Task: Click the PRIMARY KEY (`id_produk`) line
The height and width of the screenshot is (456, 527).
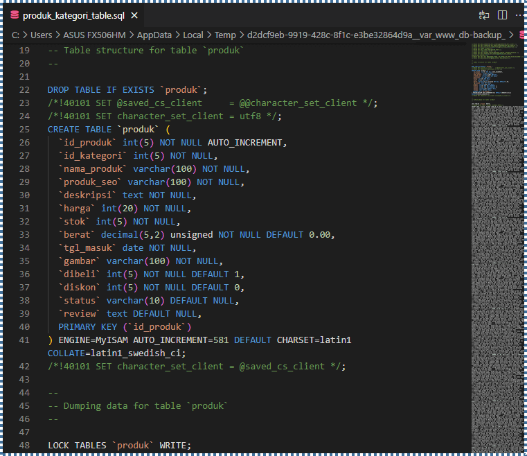Action: [x=125, y=326]
